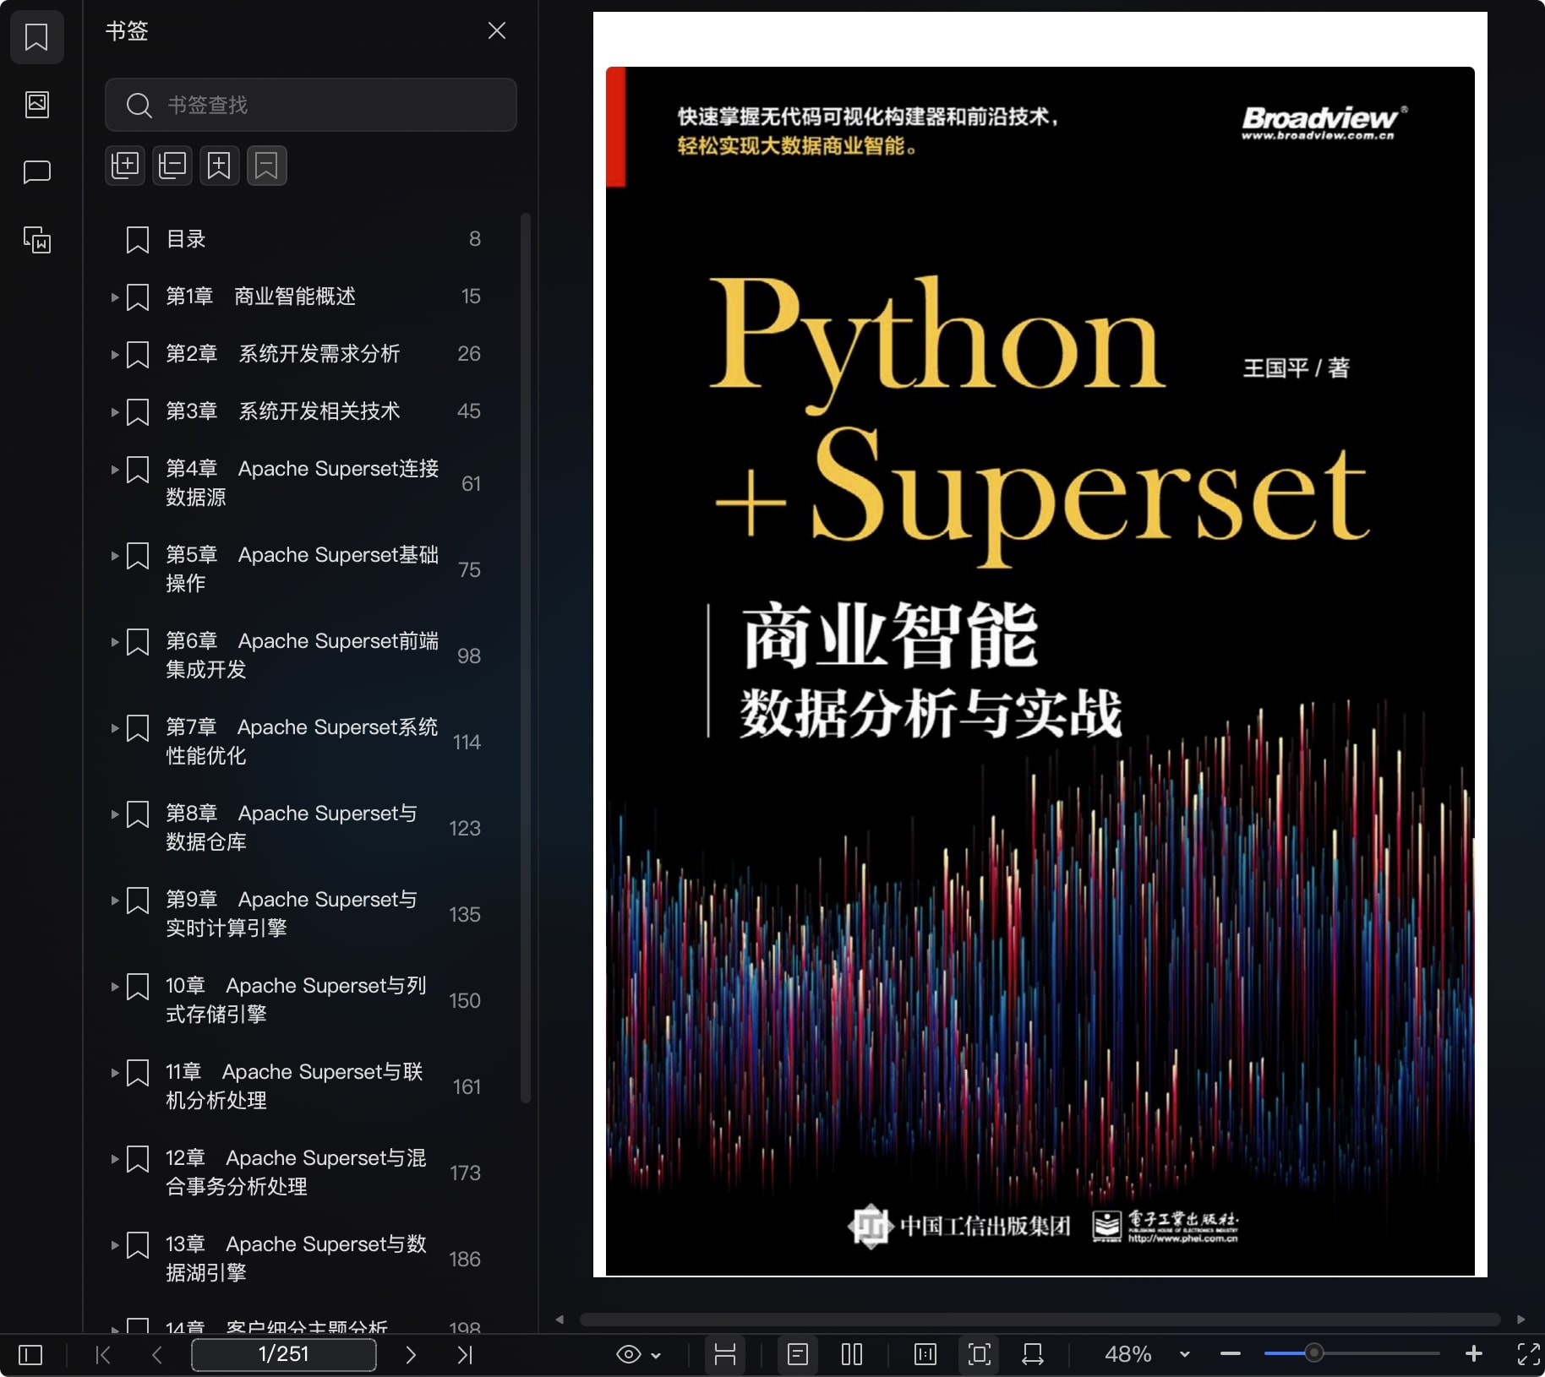Select 11章 Apache Superset与联机分析处理
This screenshot has width=1545, height=1377.
coord(294,1086)
